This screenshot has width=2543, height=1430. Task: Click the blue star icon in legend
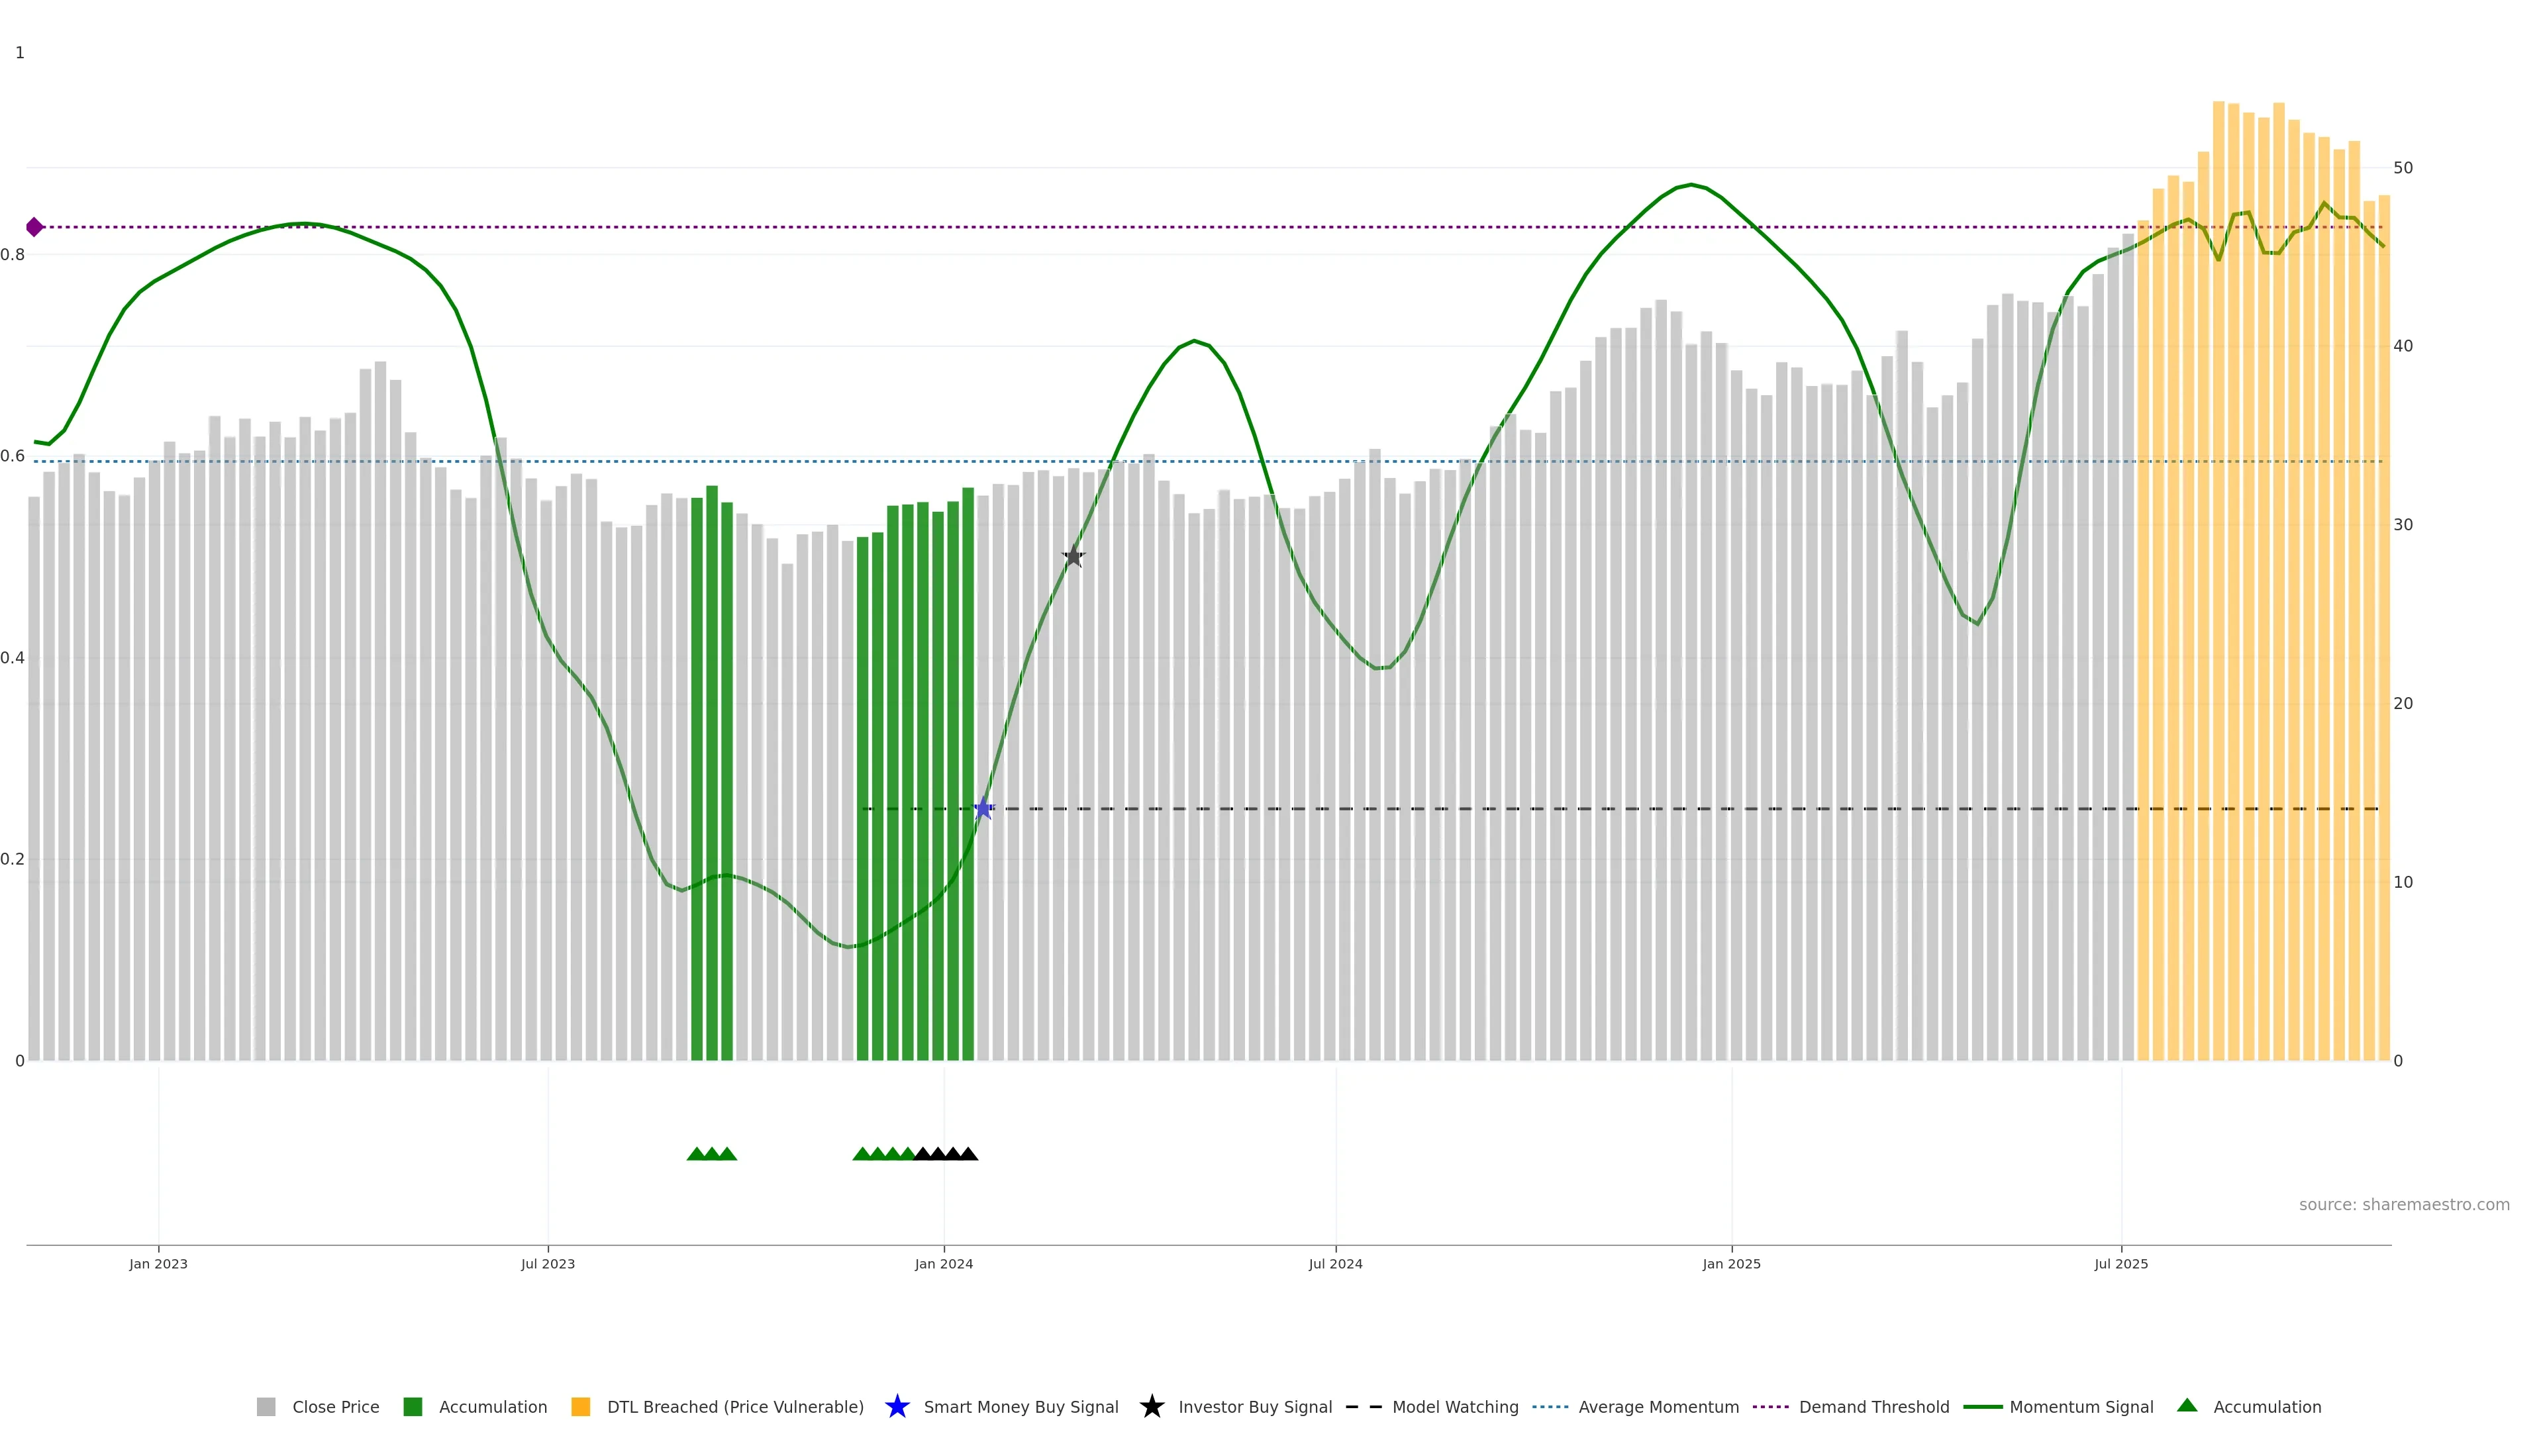pos(897,1406)
